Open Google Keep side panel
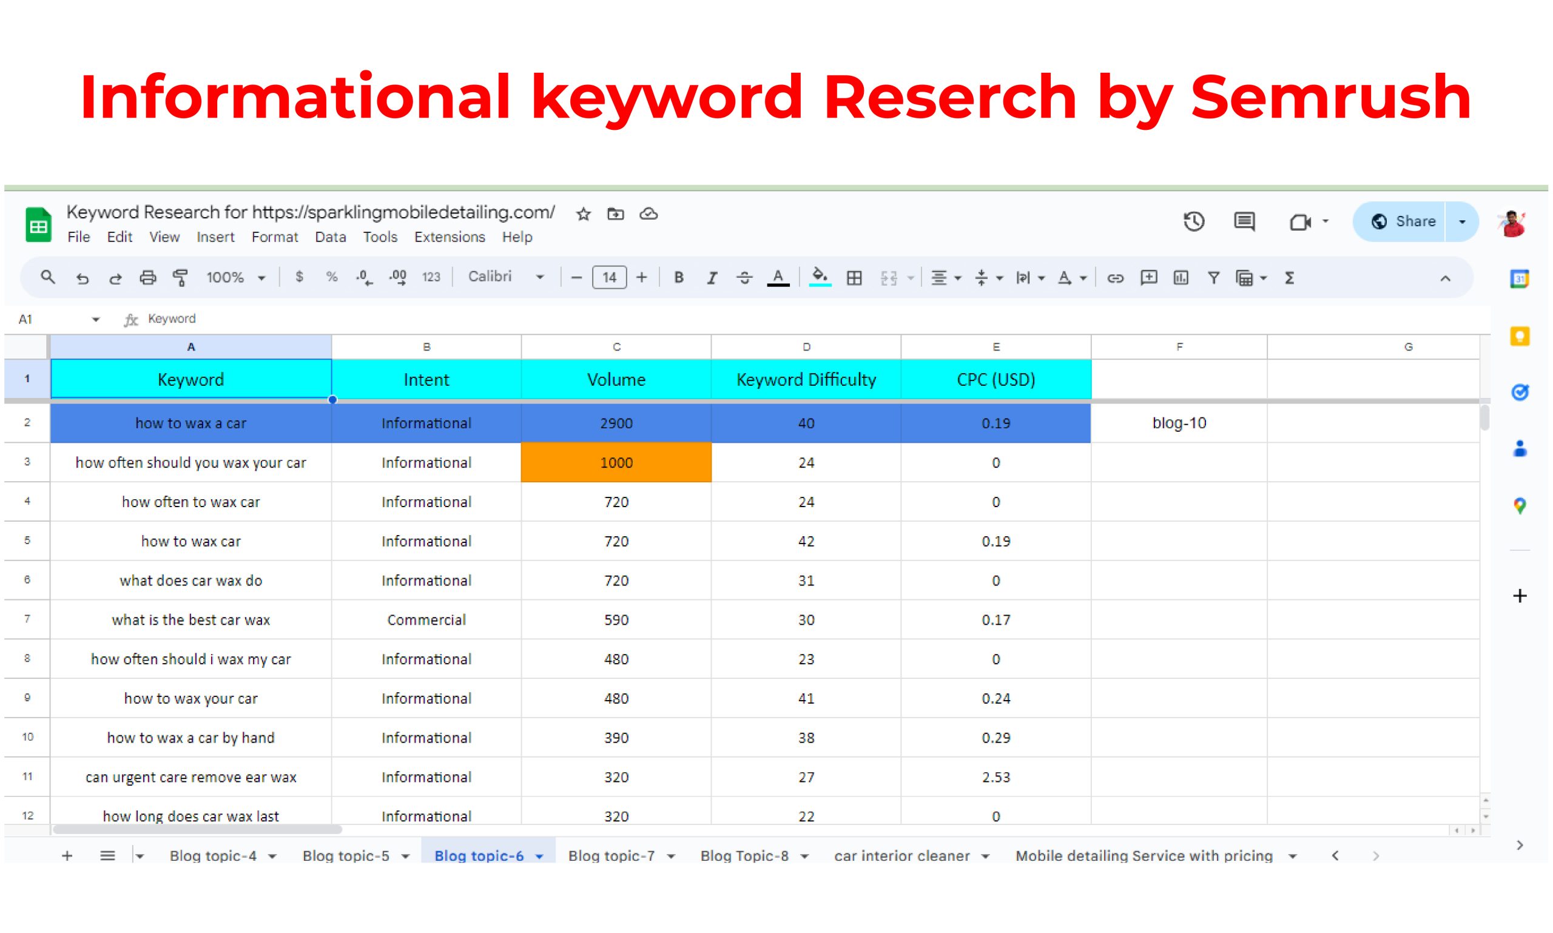The height and width of the screenshot is (933, 1553). point(1519,335)
